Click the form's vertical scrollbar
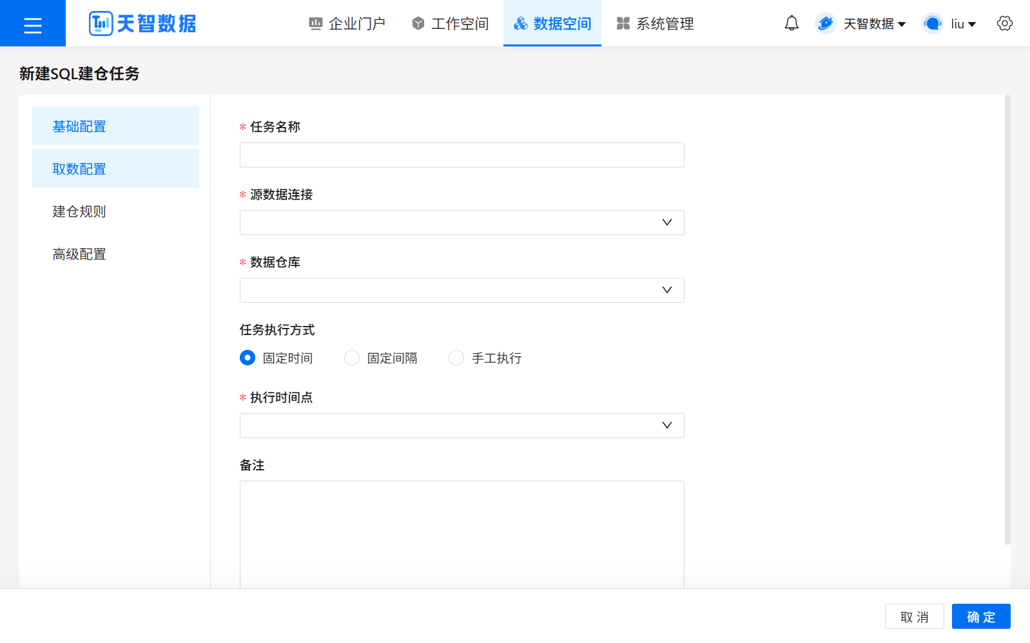This screenshot has width=1030, height=643. [x=1007, y=320]
